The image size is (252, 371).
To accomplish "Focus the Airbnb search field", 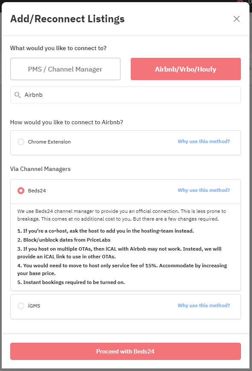I will point(126,95).
